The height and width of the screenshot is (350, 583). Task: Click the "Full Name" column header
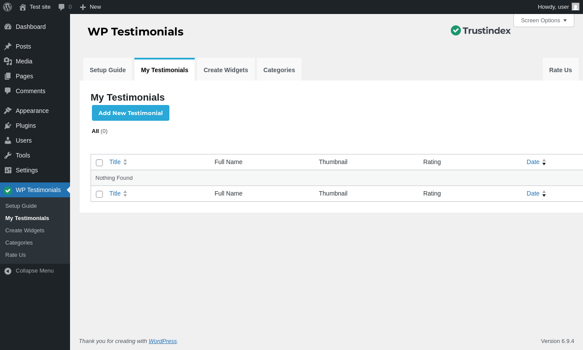tap(228, 162)
